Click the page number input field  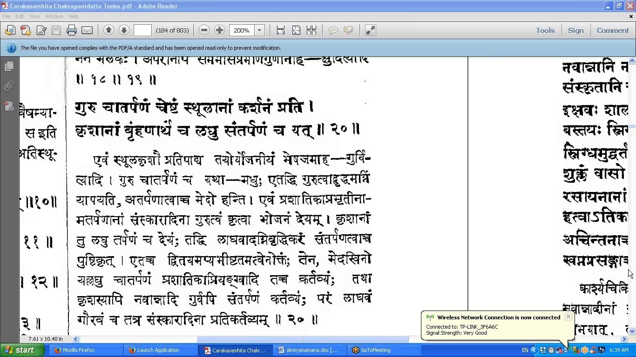142,31
